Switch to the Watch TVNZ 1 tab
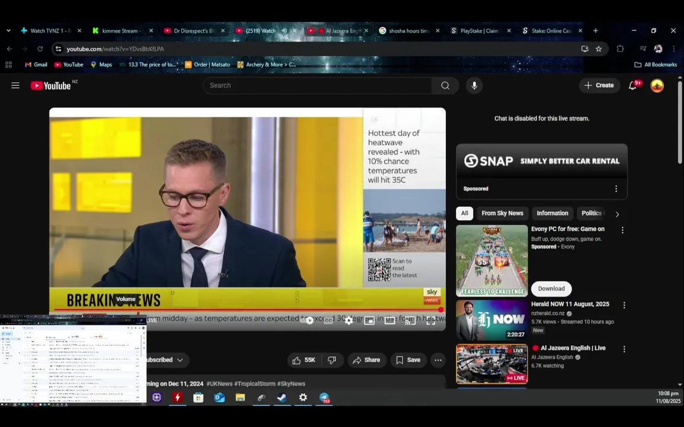Image resolution: width=684 pixels, height=427 pixels. pos(51,31)
